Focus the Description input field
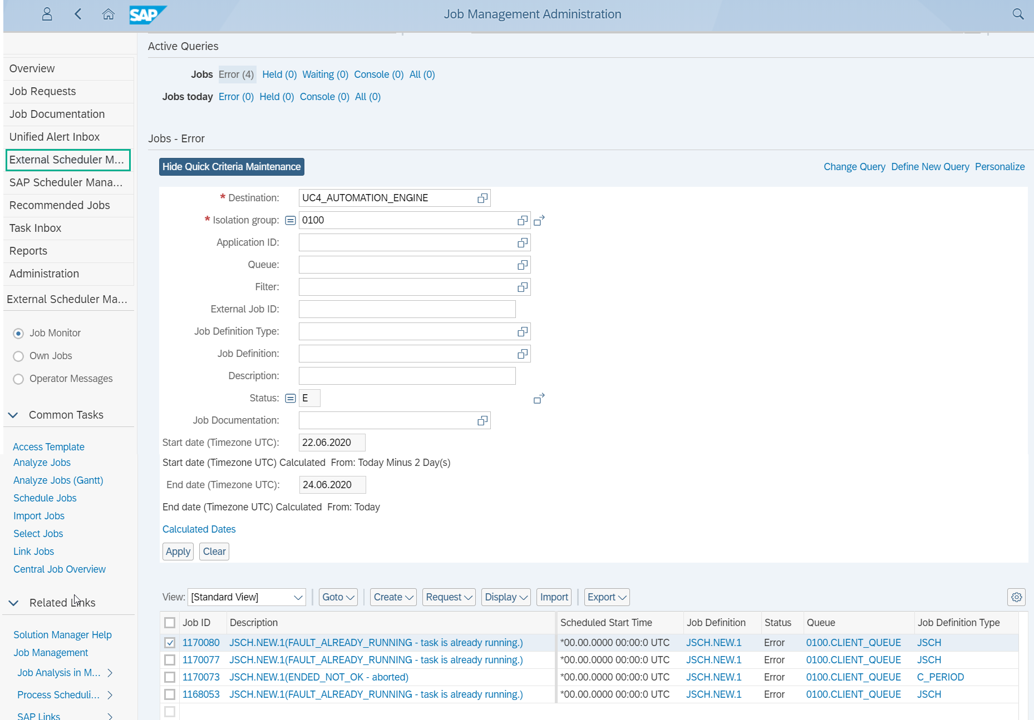 [x=407, y=376]
